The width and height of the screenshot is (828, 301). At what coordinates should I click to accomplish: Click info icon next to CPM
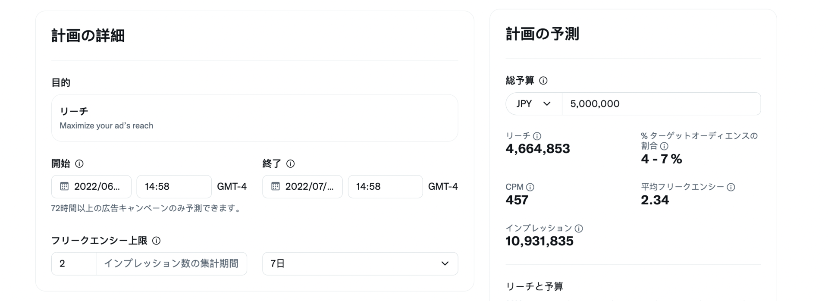click(x=530, y=187)
